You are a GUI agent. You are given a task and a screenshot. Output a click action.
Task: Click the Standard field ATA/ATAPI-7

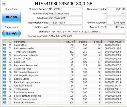(x=87, y=32)
